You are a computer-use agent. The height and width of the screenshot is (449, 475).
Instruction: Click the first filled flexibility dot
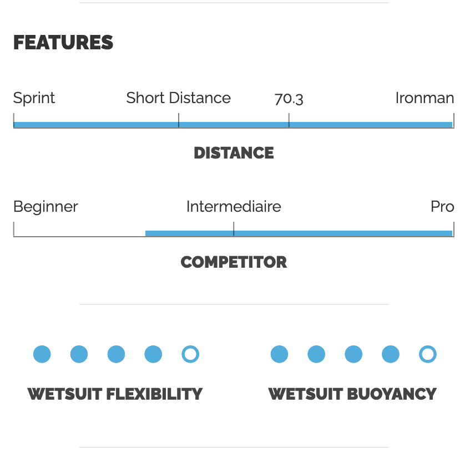[42, 354]
